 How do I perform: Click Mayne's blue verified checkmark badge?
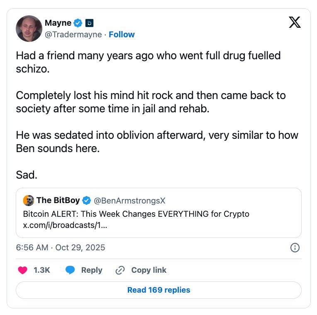pyautogui.click(x=78, y=23)
